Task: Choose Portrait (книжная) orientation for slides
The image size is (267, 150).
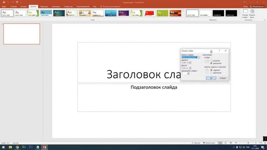Action: (x=211, y=61)
